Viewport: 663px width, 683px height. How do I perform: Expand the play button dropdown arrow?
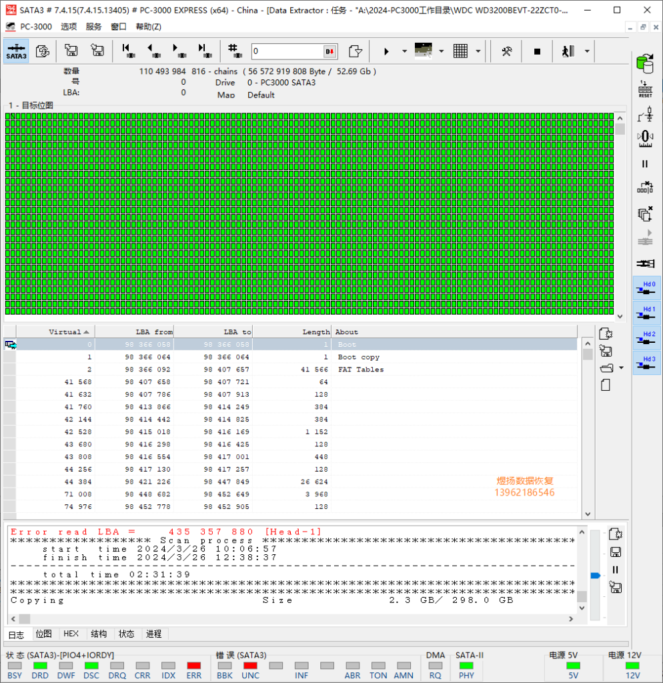[404, 51]
